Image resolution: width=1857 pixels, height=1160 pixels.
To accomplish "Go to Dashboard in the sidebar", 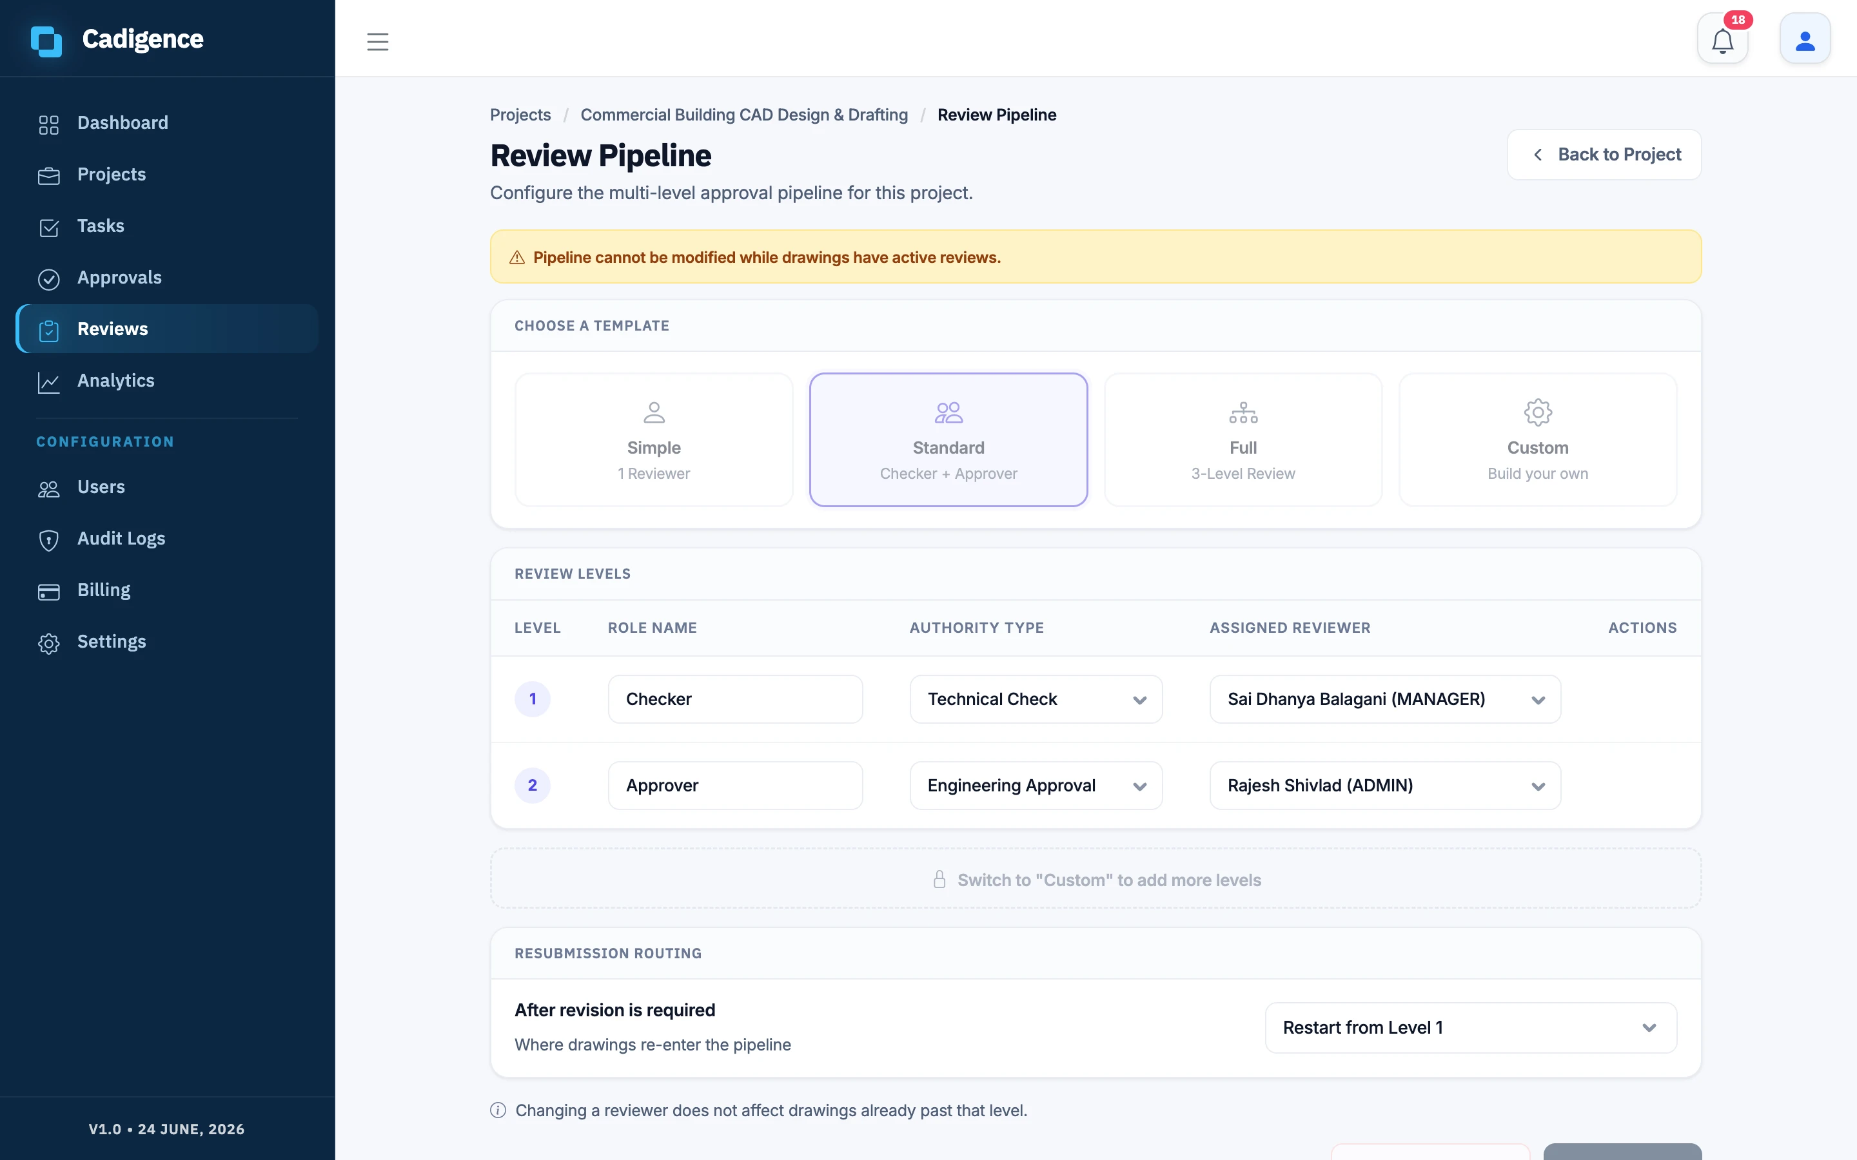I will (x=166, y=122).
